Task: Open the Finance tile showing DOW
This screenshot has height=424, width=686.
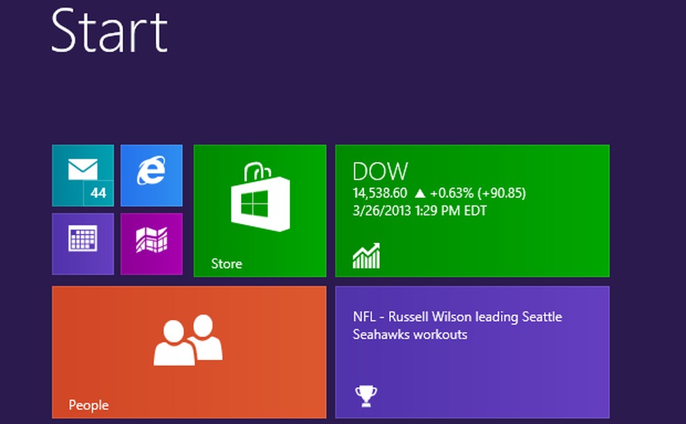Action: (x=472, y=211)
